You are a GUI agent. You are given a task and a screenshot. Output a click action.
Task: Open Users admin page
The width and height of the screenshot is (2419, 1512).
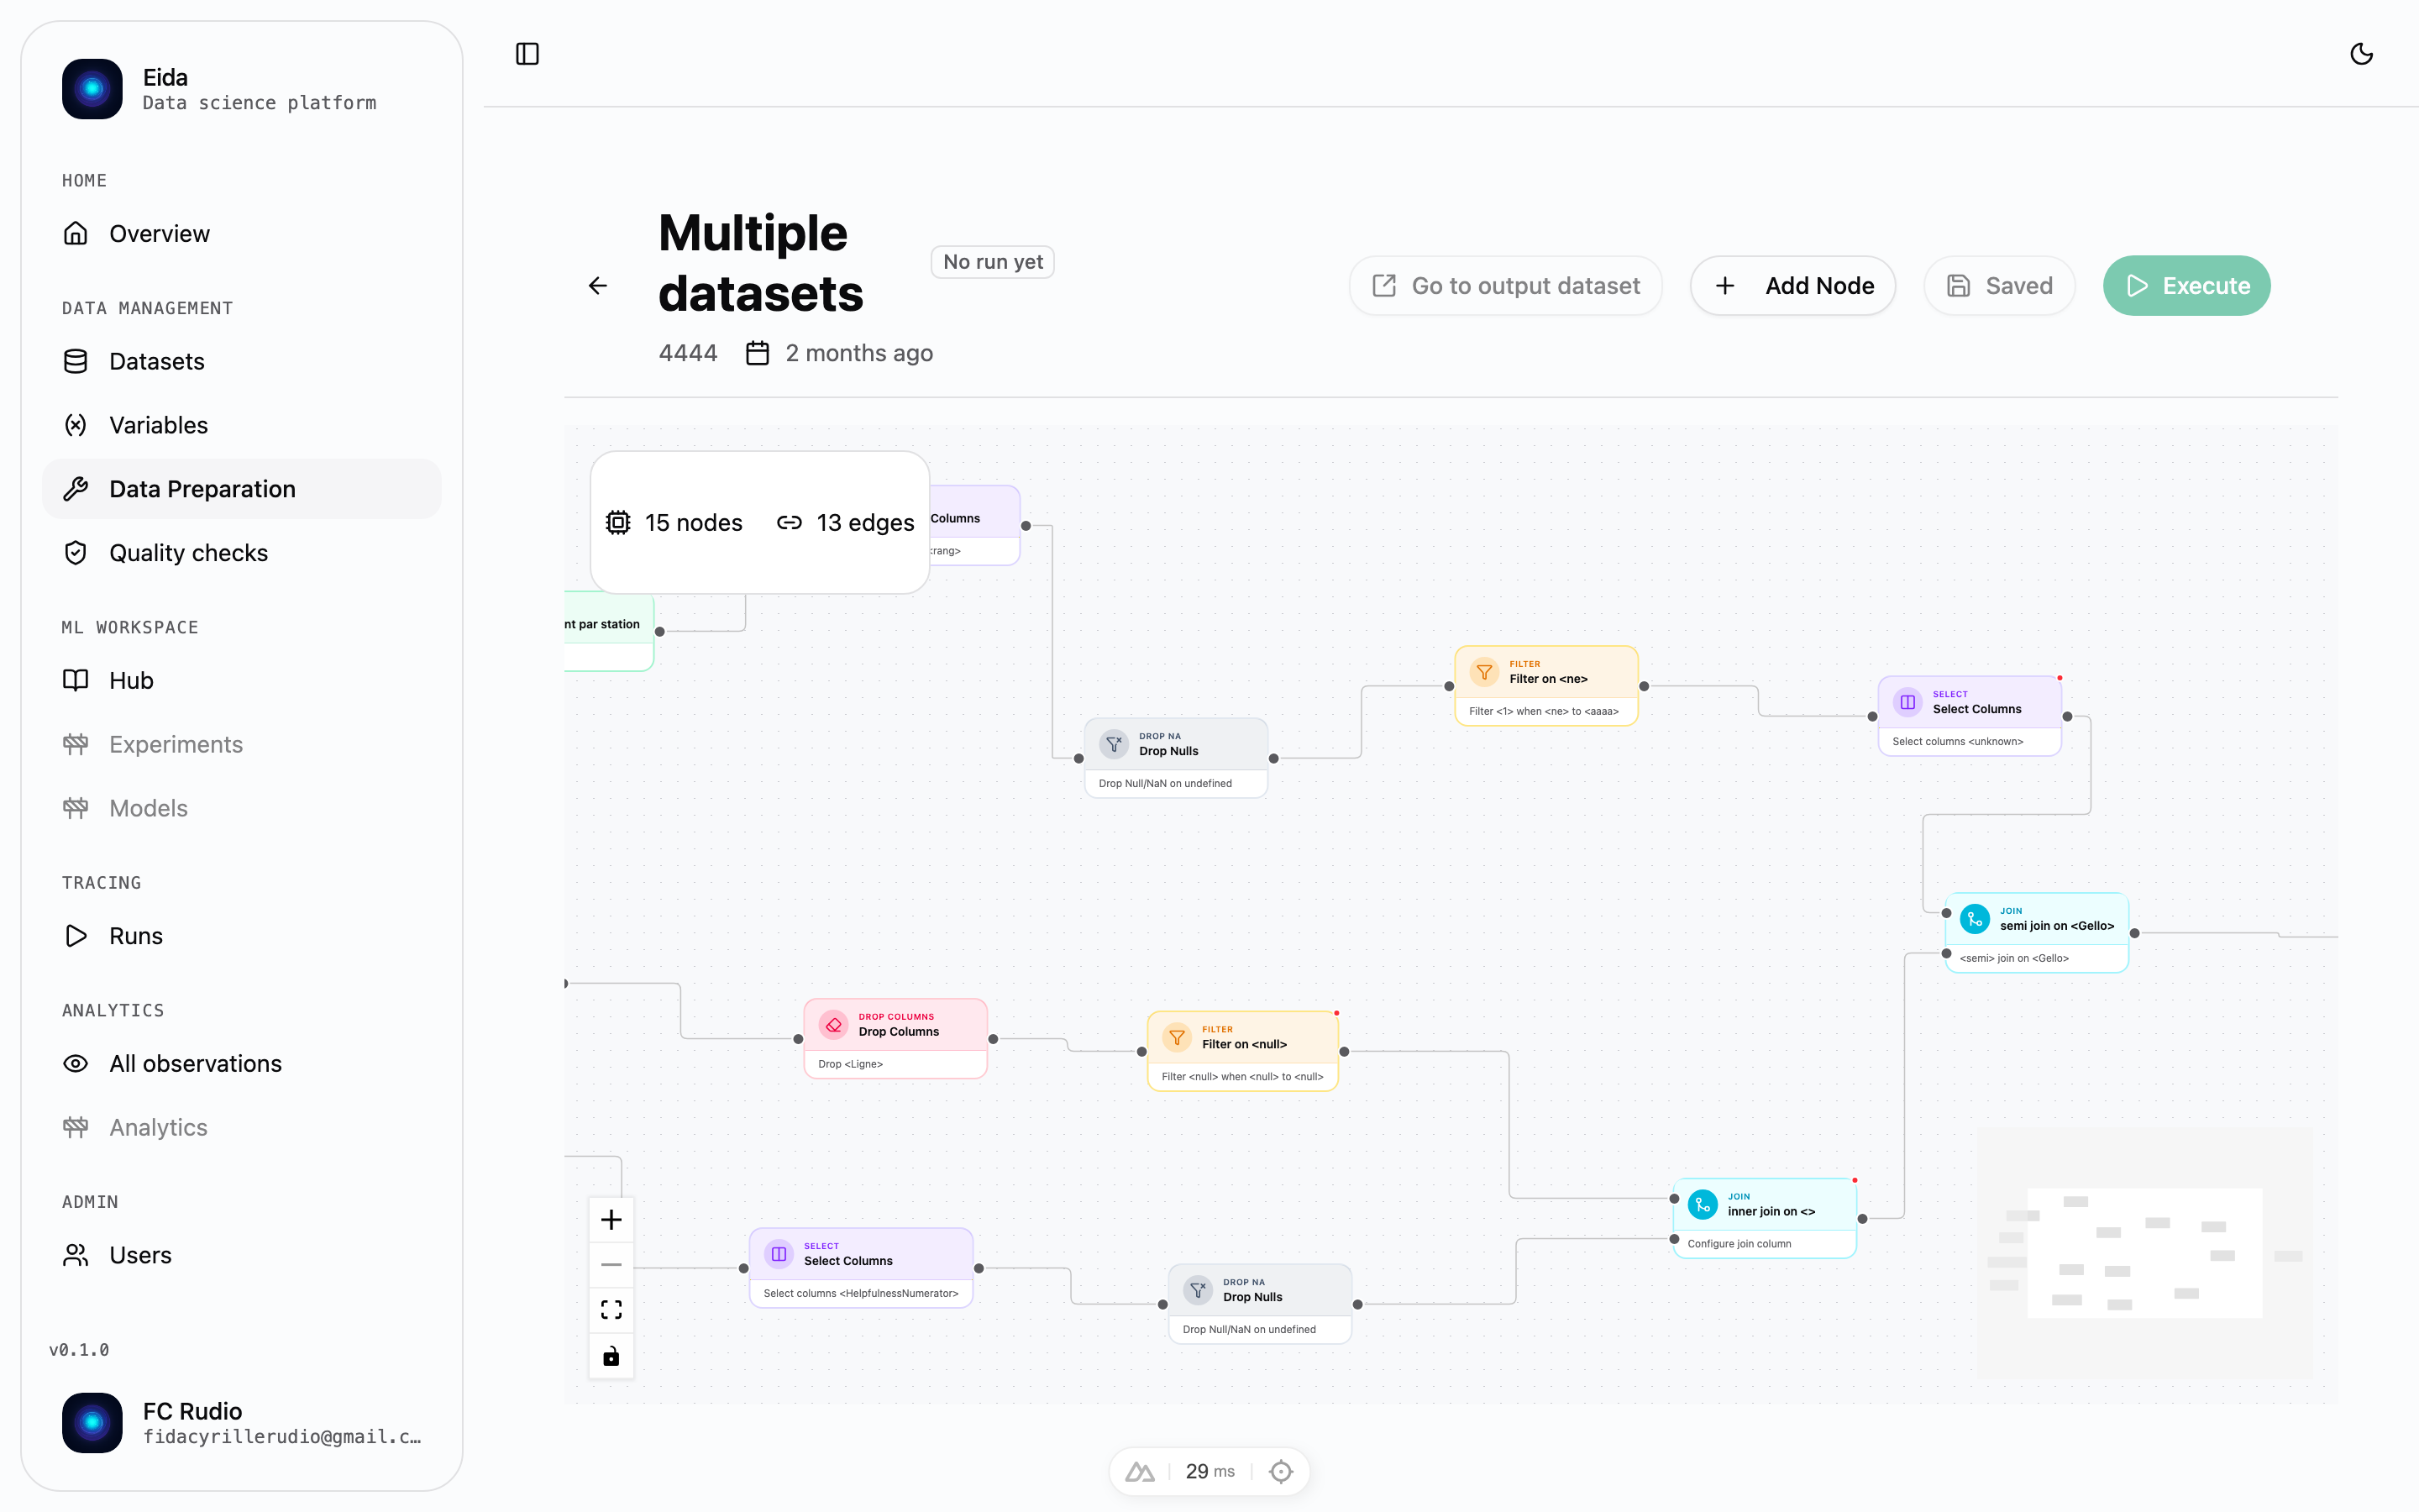(x=241, y=1255)
